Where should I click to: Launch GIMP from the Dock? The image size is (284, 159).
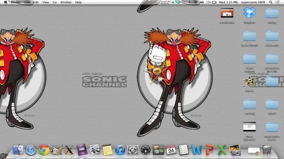click(56, 150)
